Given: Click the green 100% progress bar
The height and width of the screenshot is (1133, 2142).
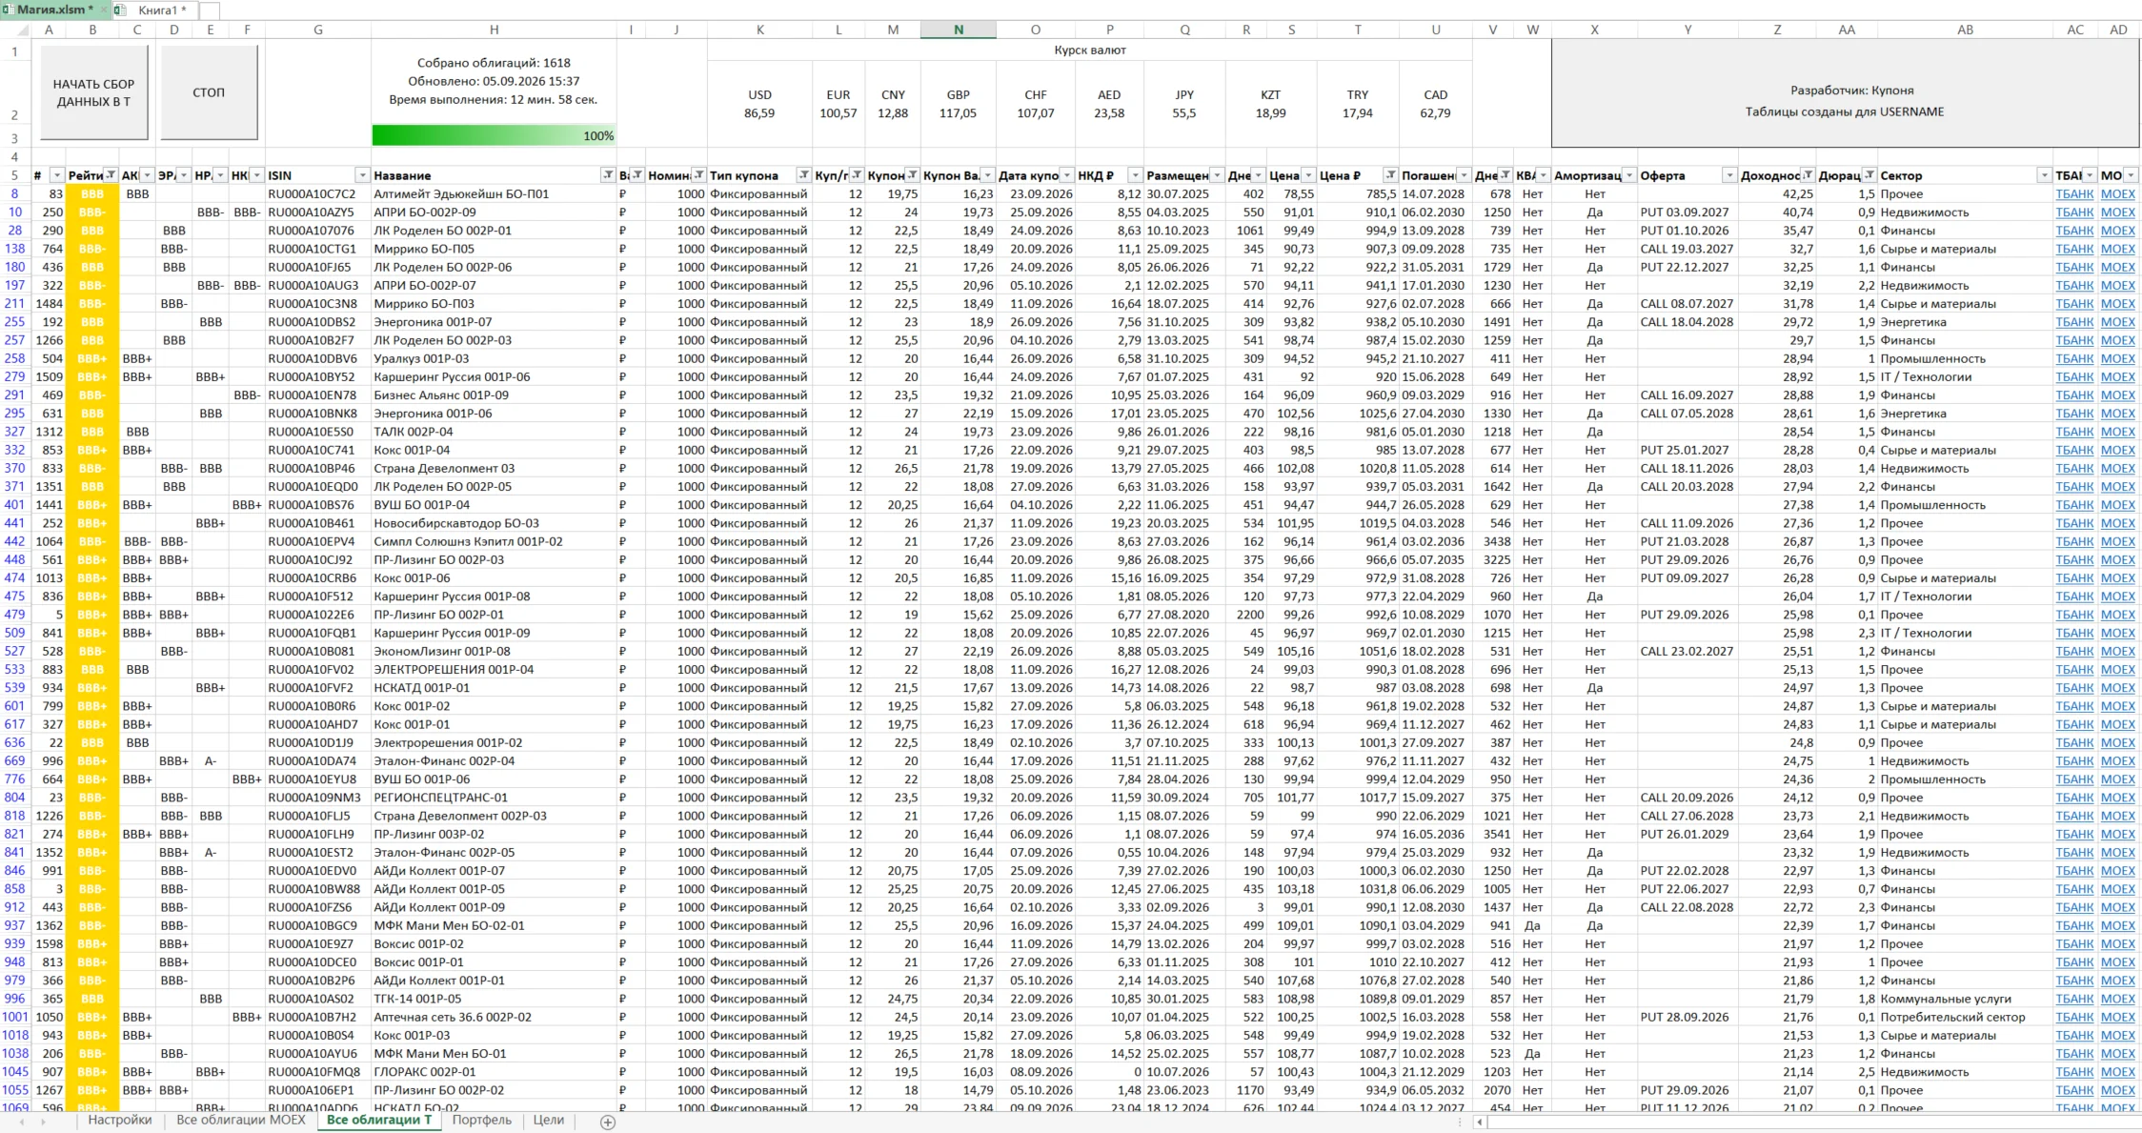Looking at the screenshot, I should coord(494,136).
